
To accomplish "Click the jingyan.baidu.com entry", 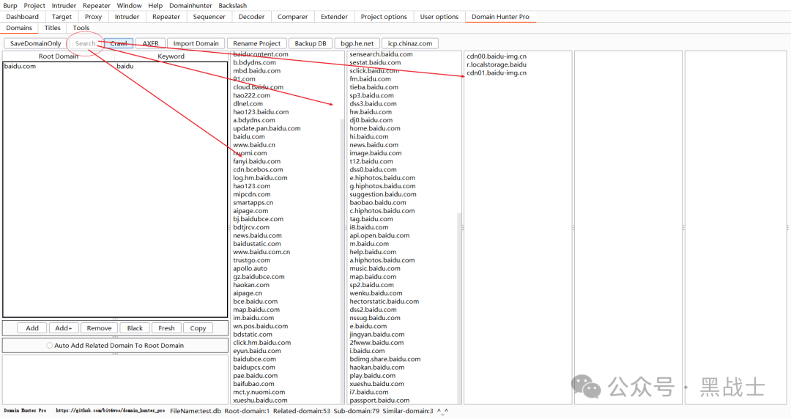I will pyautogui.click(x=377, y=334).
